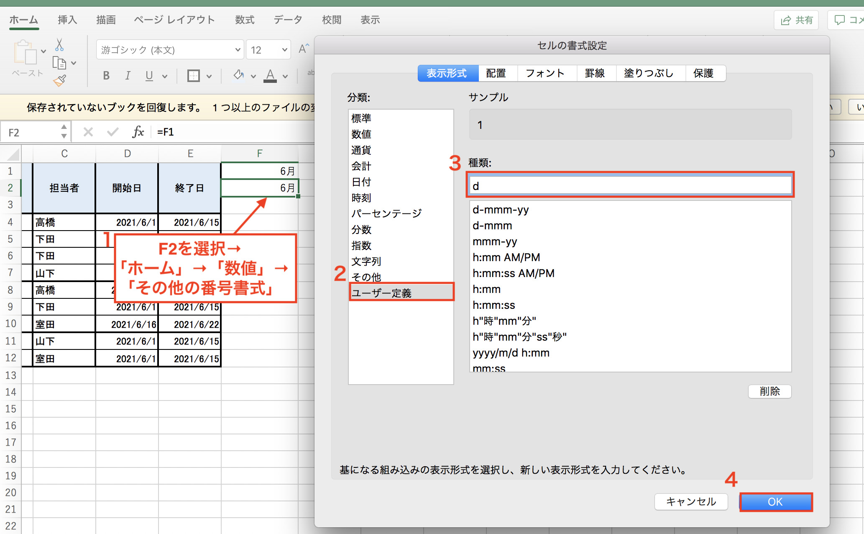Click the Paste clipboard icon
This screenshot has width=864, height=534.
(x=25, y=52)
